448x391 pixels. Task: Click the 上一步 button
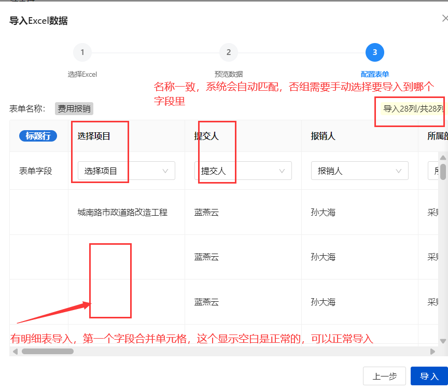coord(385,376)
